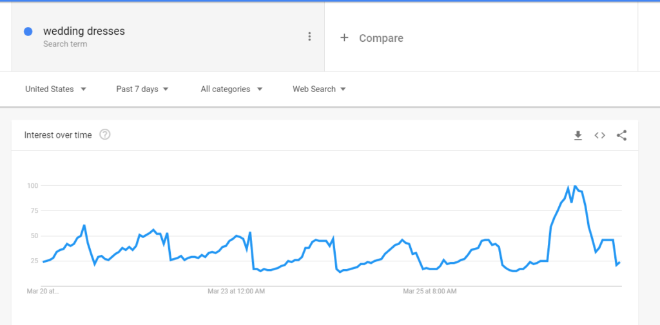
Task: Download the interest over time CSV
Action: pyautogui.click(x=578, y=135)
